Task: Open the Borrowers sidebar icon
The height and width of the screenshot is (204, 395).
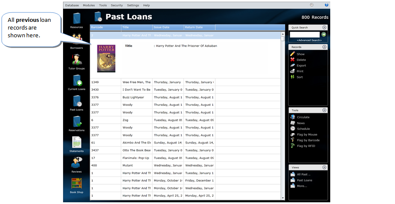Action: point(77,40)
